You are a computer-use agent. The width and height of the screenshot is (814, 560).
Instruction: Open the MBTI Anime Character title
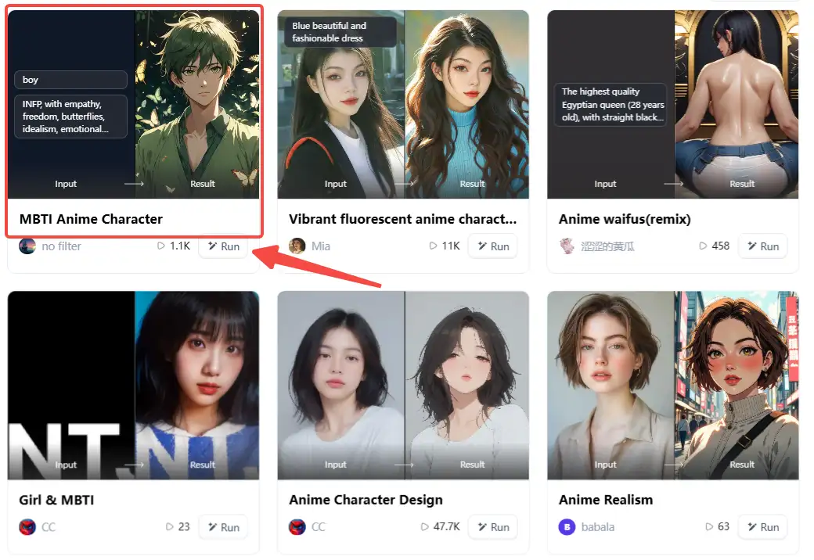(91, 219)
